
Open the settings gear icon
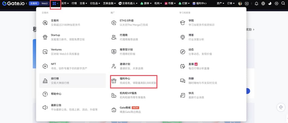(276, 4)
